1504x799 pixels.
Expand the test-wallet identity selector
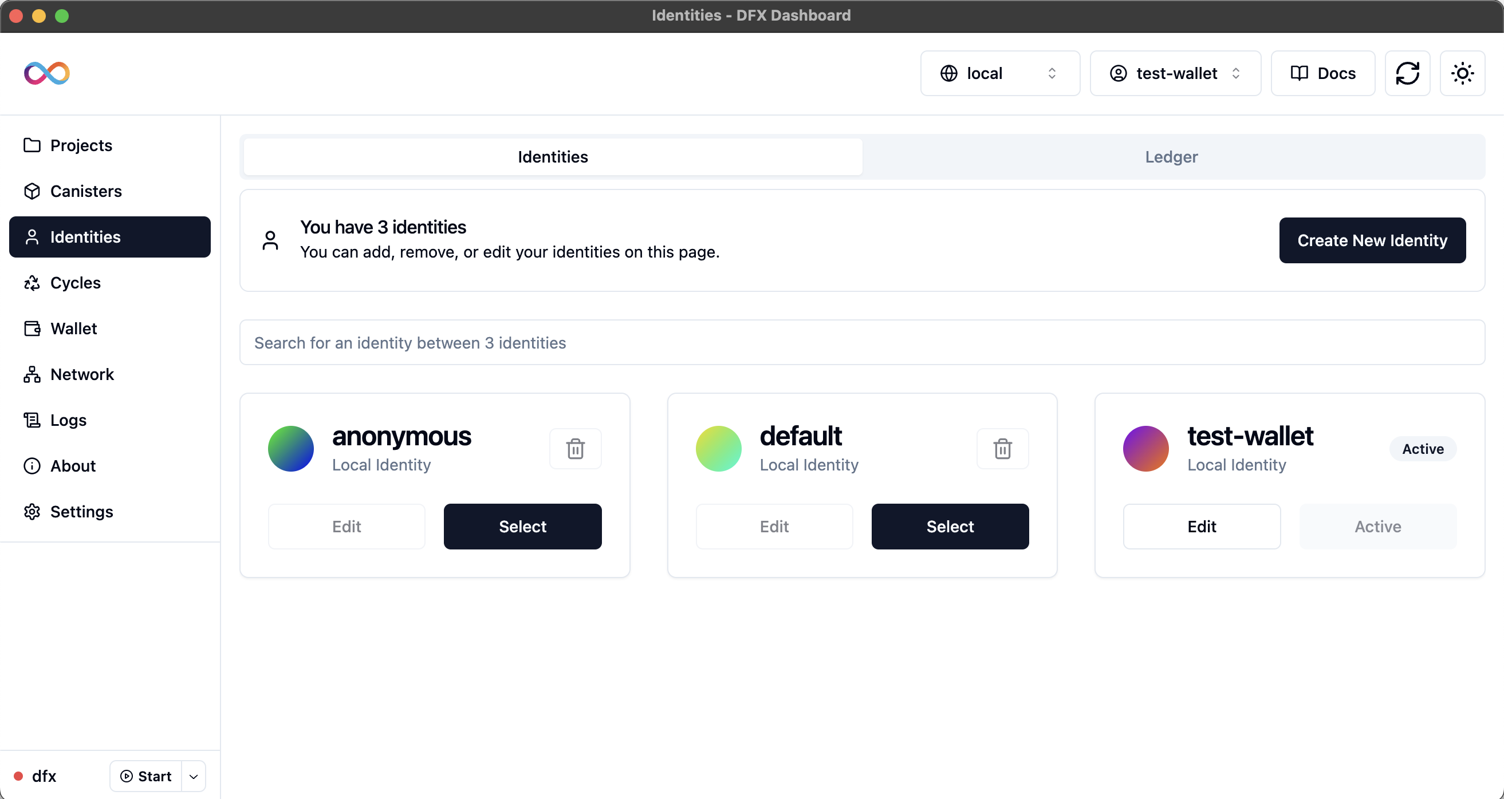pyautogui.click(x=1175, y=73)
